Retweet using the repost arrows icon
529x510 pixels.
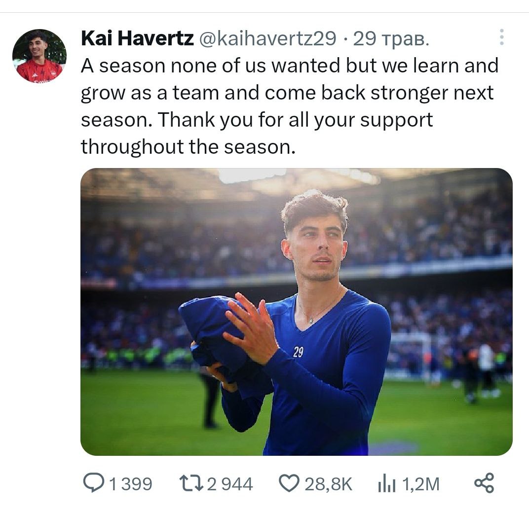pos(191,483)
